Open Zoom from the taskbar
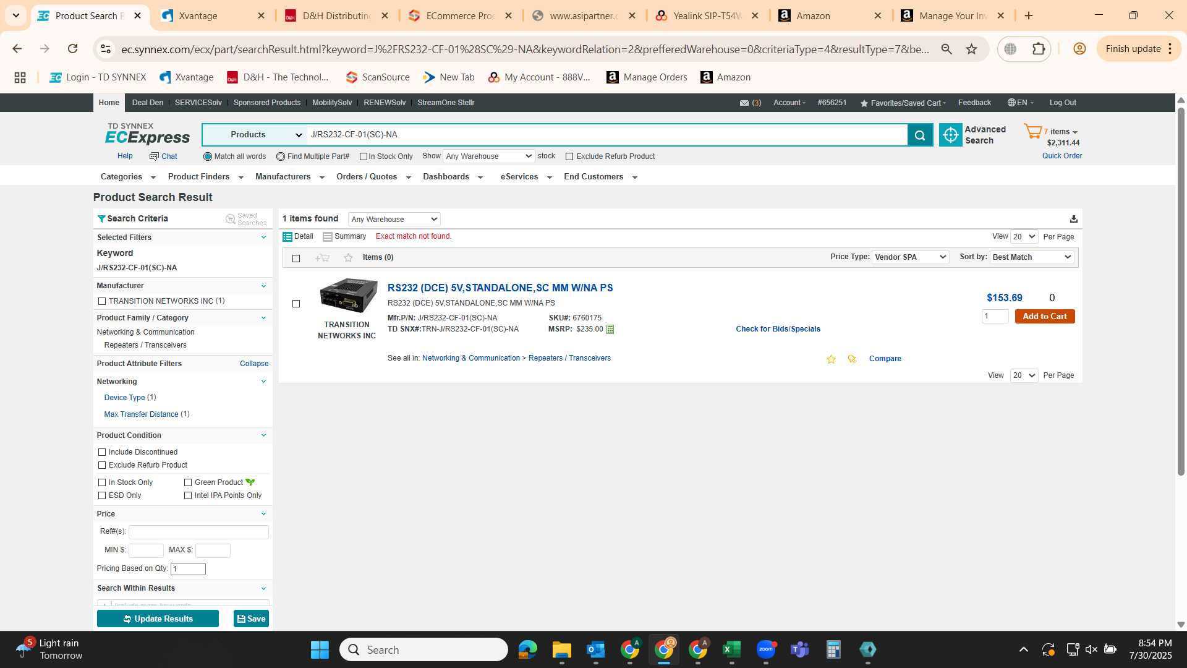 tap(766, 649)
